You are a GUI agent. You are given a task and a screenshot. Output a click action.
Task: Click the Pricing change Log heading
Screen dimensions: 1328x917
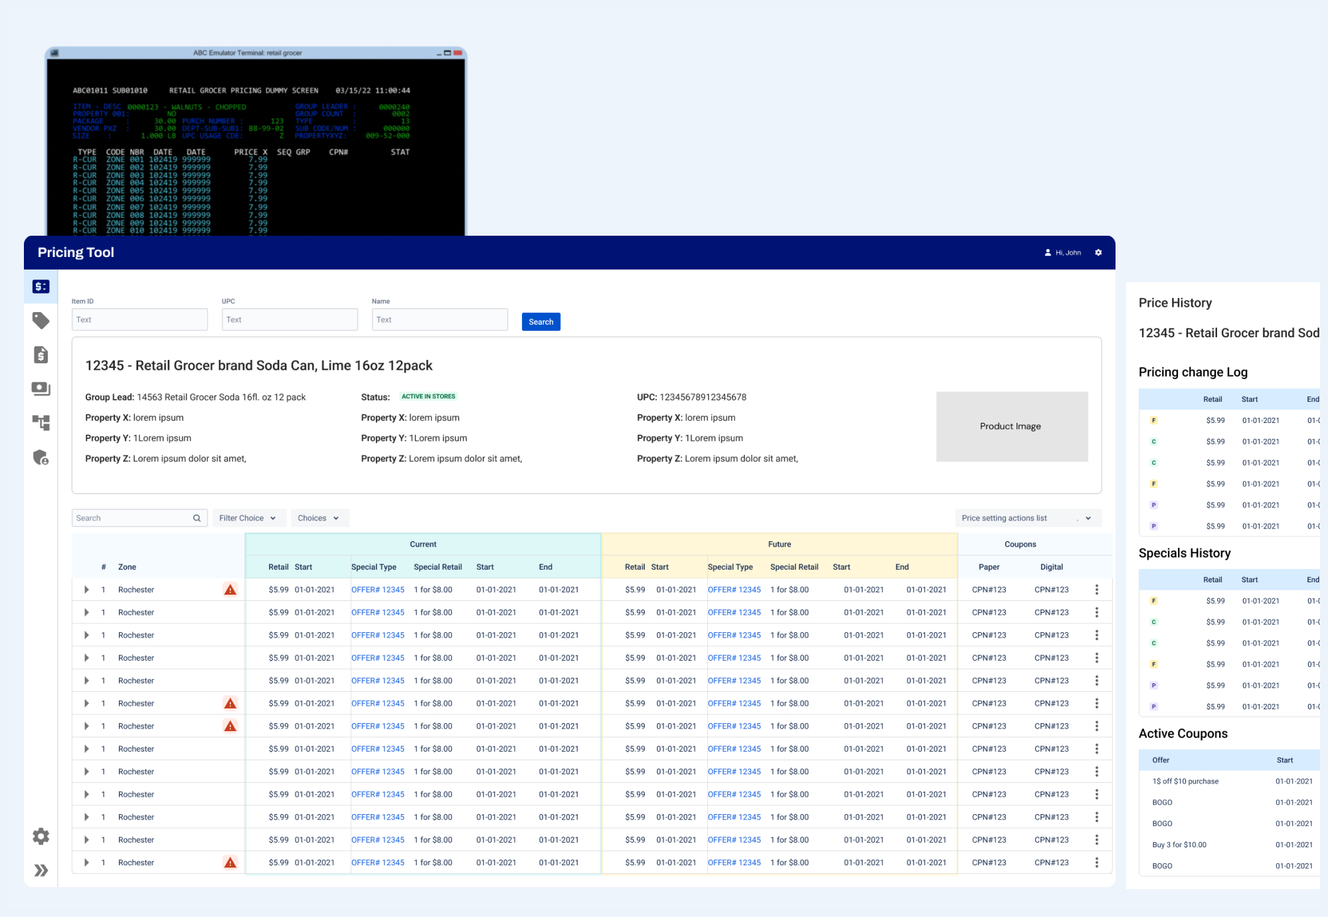pos(1193,372)
